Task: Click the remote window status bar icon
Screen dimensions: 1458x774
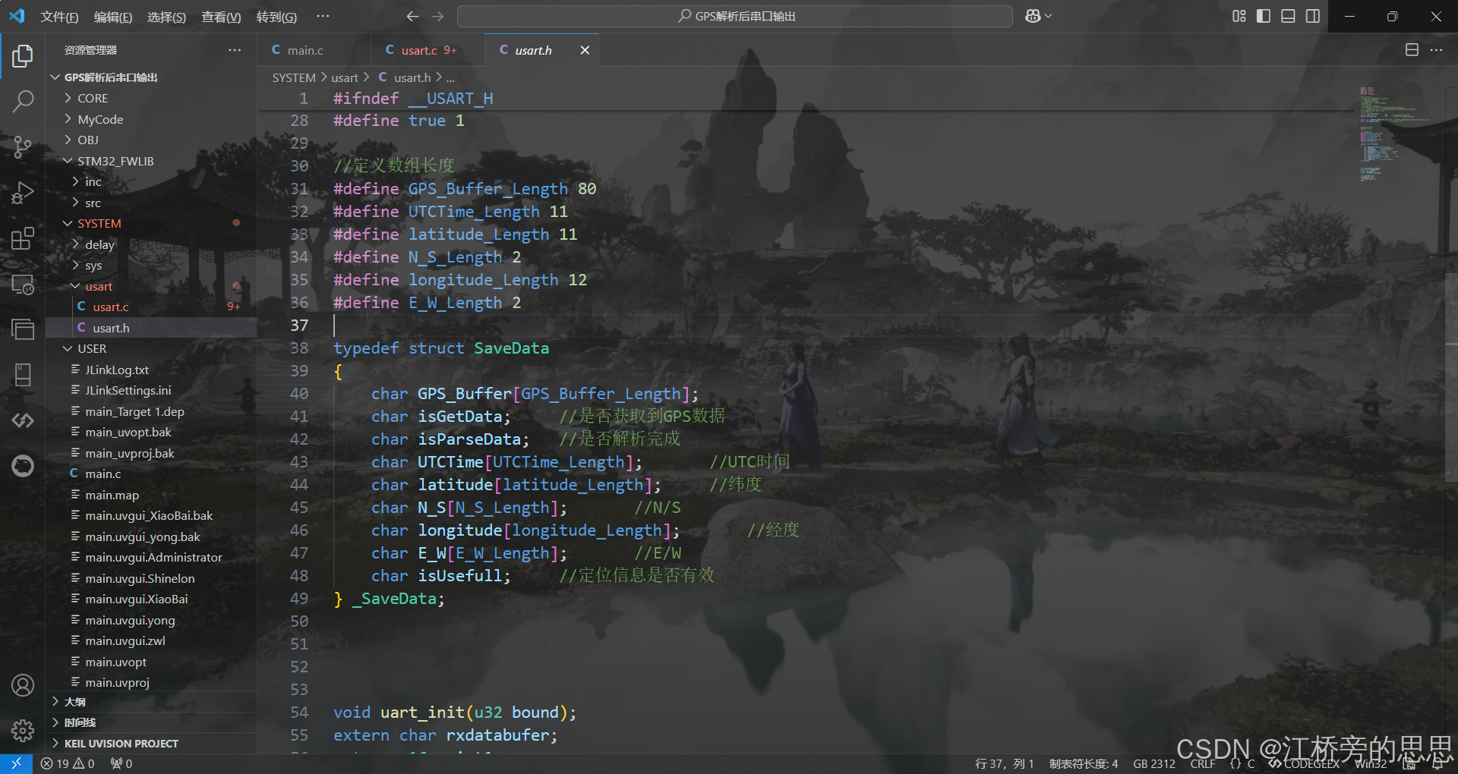Action: coord(16,763)
